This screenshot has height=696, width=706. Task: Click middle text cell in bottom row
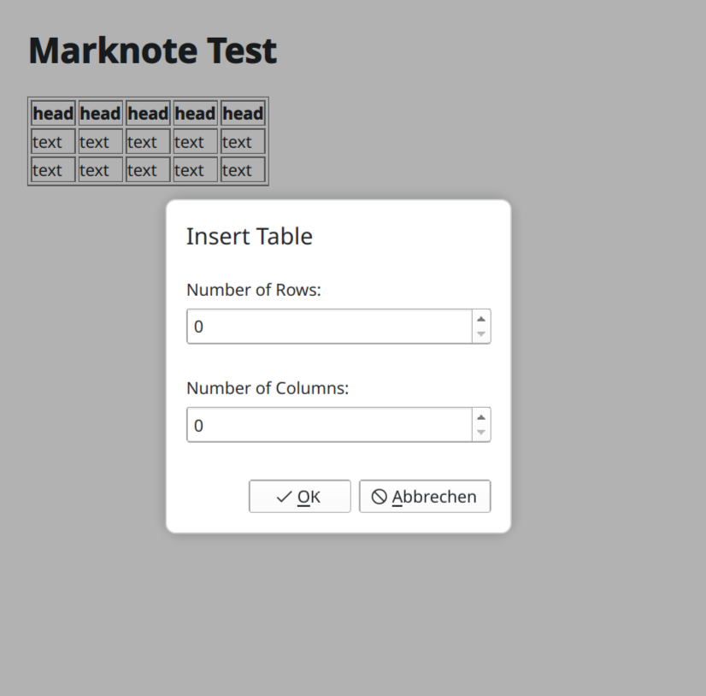[x=148, y=170]
